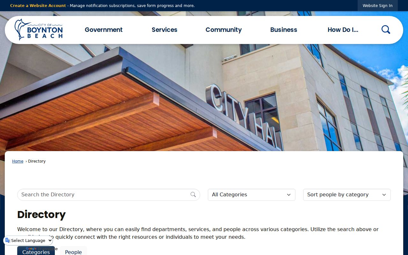Open the Government menu
This screenshot has height=255, width=408.
104,30
